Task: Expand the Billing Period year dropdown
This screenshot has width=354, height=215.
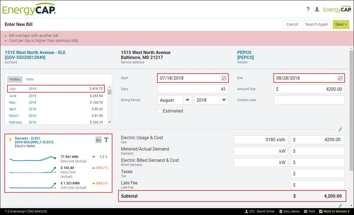Action: click(224, 100)
